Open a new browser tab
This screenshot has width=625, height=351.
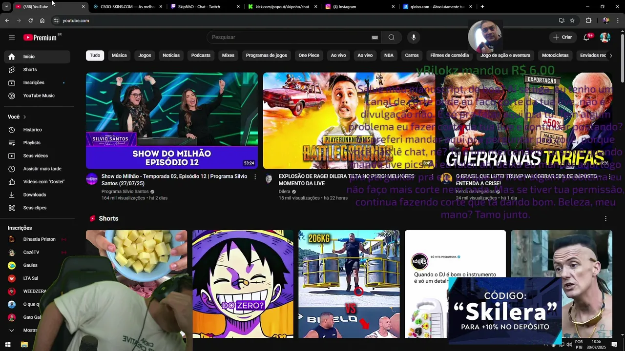[482, 7]
